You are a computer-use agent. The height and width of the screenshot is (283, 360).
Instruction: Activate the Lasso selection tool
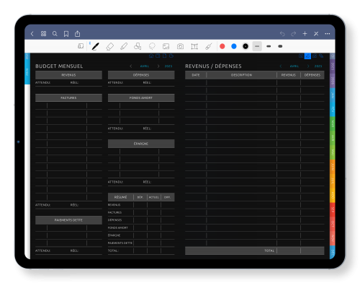pyautogui.click(x=152, y=46)
